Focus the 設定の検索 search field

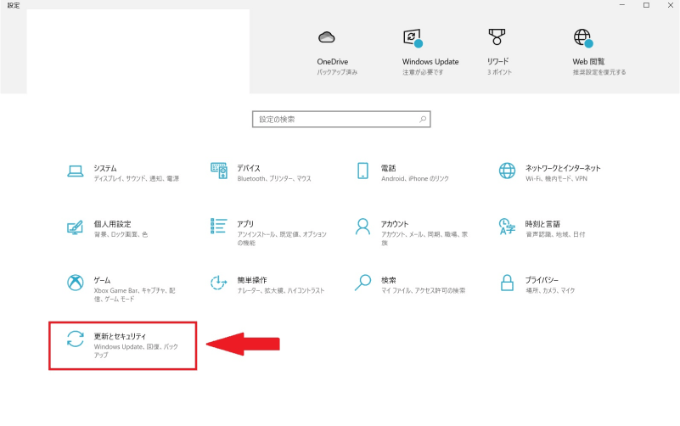[x=341, y=119]
